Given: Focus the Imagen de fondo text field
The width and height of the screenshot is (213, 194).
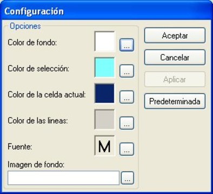Looking at the screenshot, I should tap(63, 178).
